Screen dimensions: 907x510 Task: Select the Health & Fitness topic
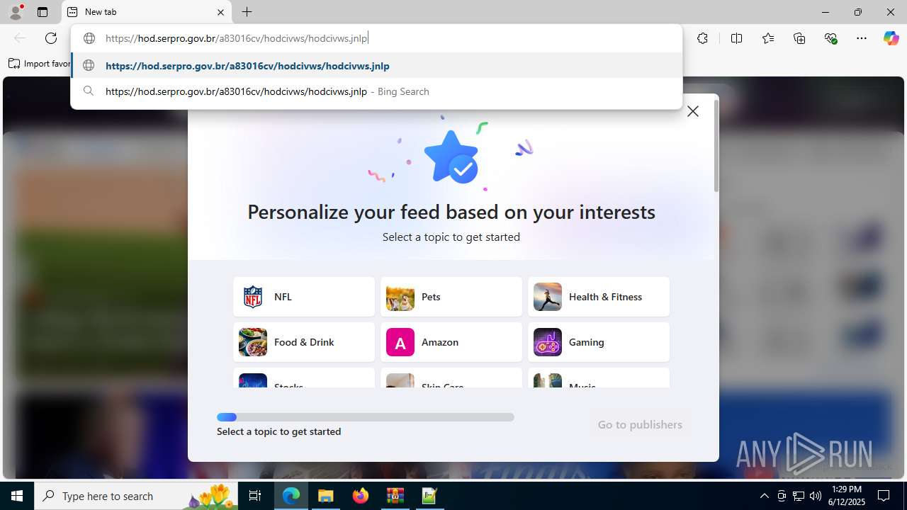click(x=599, y=297)
